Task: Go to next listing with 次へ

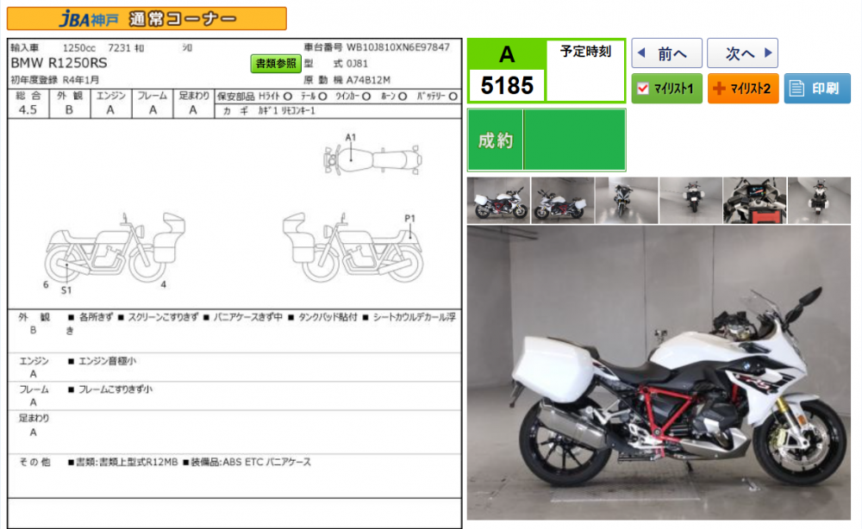Action: (742, 53)
